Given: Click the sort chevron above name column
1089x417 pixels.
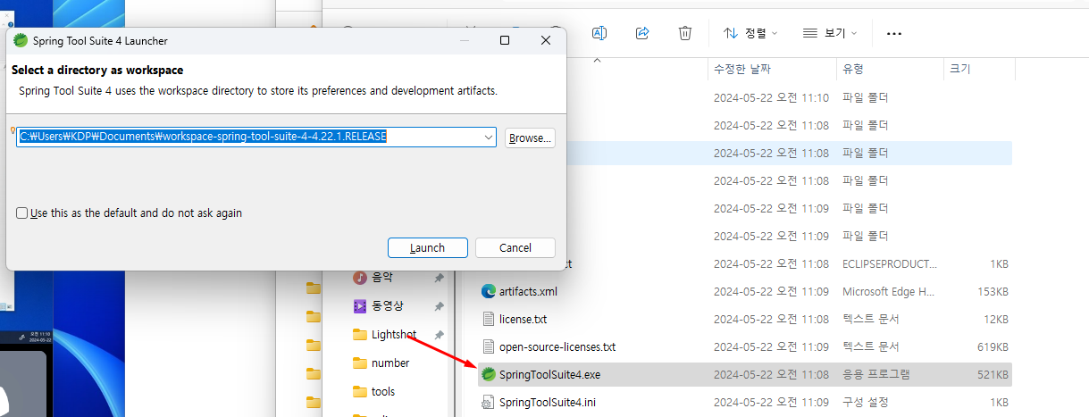Looking at the screenshot, I should (597, 60).
